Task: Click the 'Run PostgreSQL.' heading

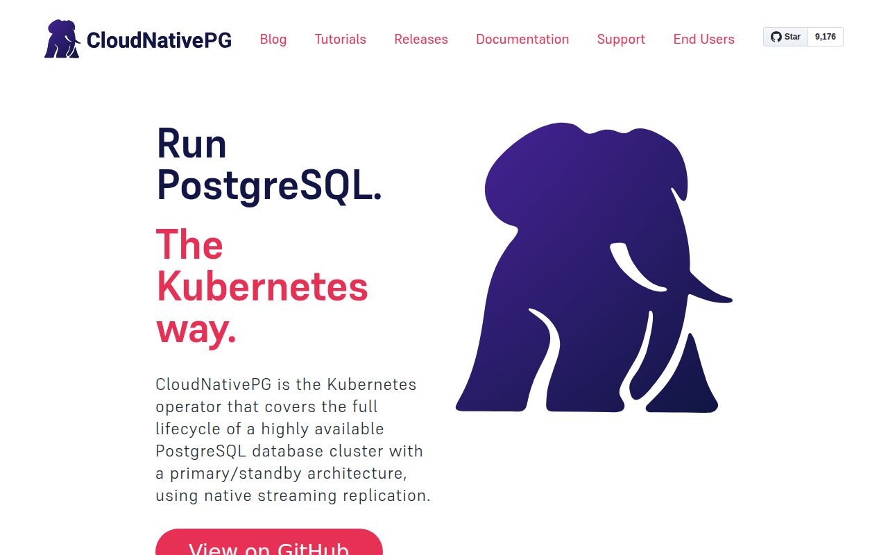Action: [x=269, y=164]
